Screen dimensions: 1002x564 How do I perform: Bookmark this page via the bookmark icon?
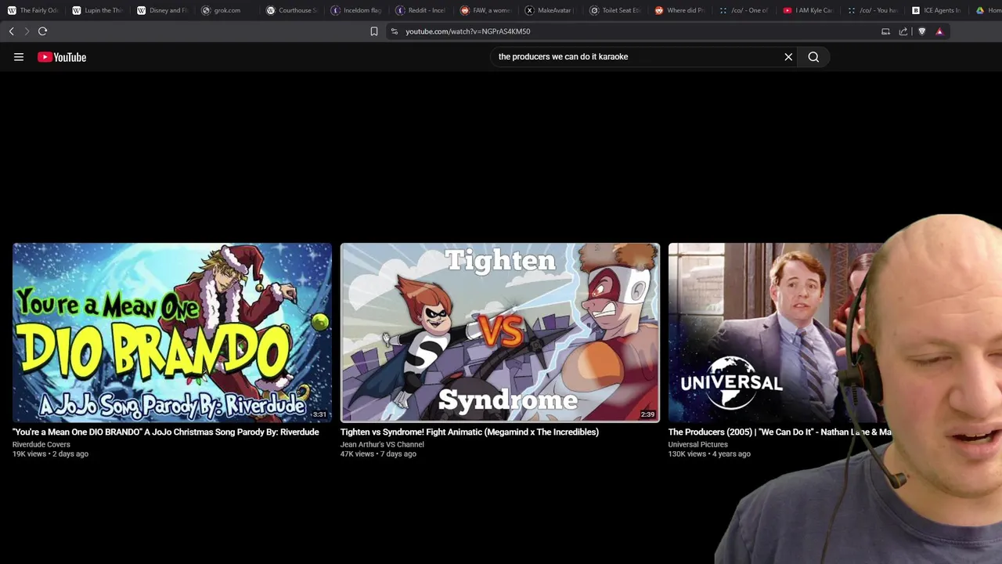[x=374, y=31]
